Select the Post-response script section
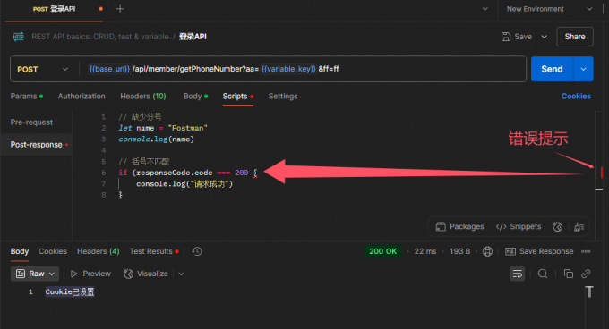This screenshot has height=329, width=609. pos(36,145)
